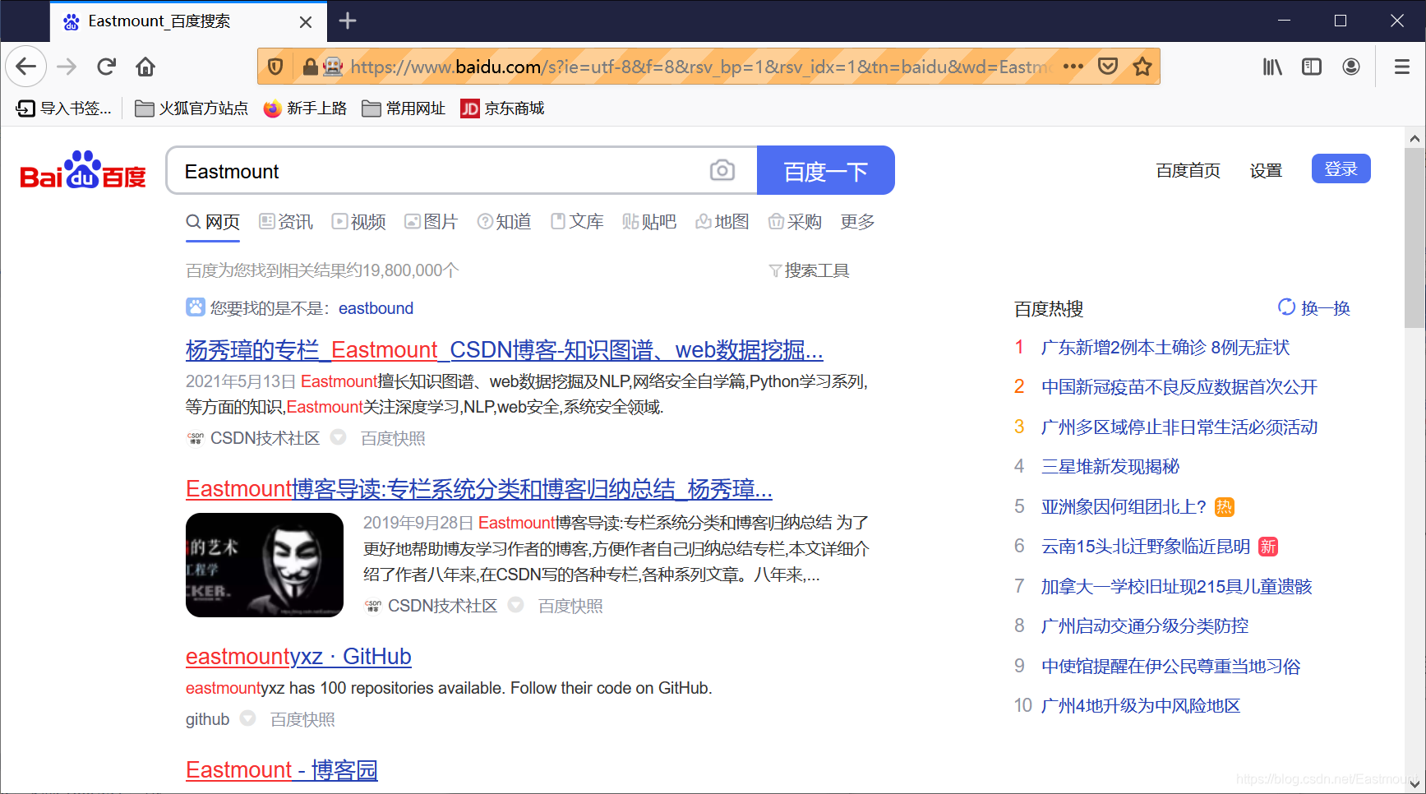Open hot search 云南15头北迁野象临近昆明
Viewport: 1426px width, 794px height.
pyautogui.click(x=1145, y=547)
